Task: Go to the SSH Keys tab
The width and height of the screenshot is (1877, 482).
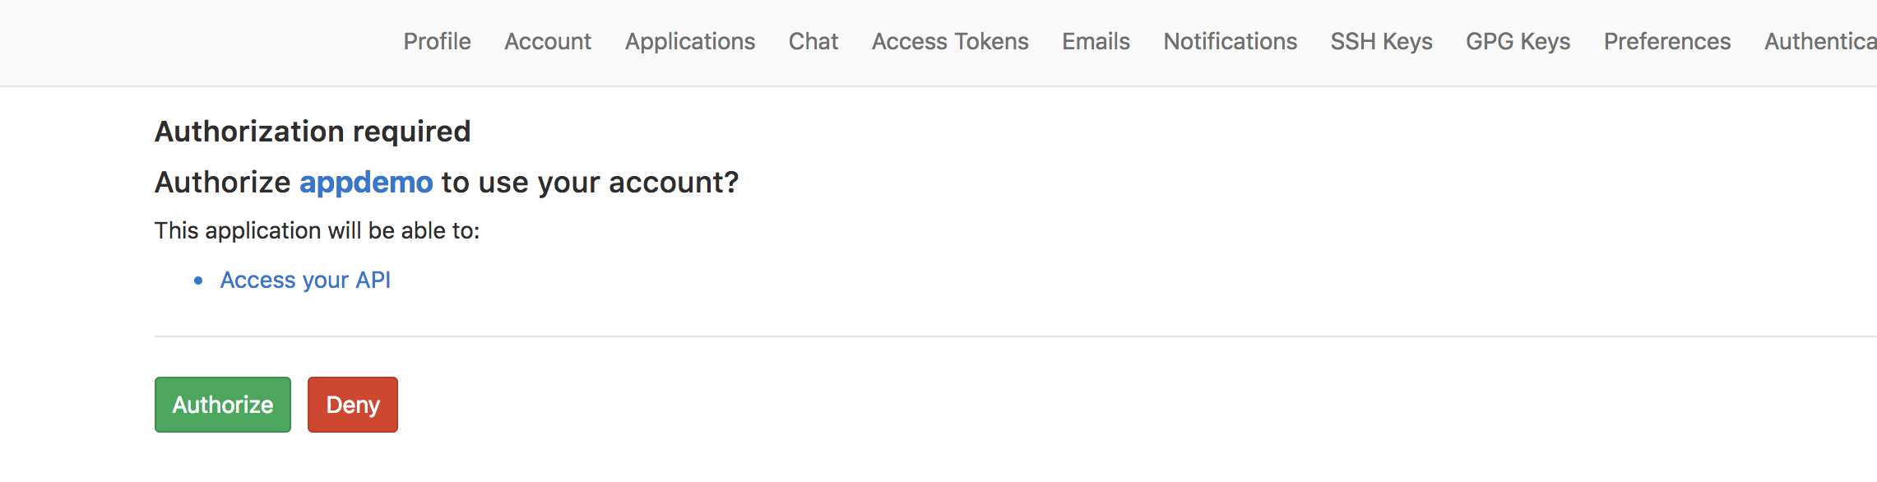Action: [1382, 41]
